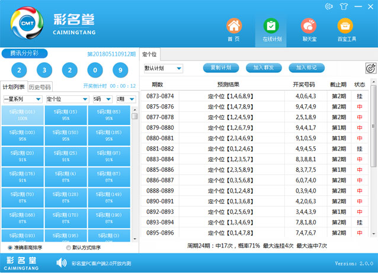Open the 默认计划 dropdown
Screen dimensions: 378x273
point(164,69)
